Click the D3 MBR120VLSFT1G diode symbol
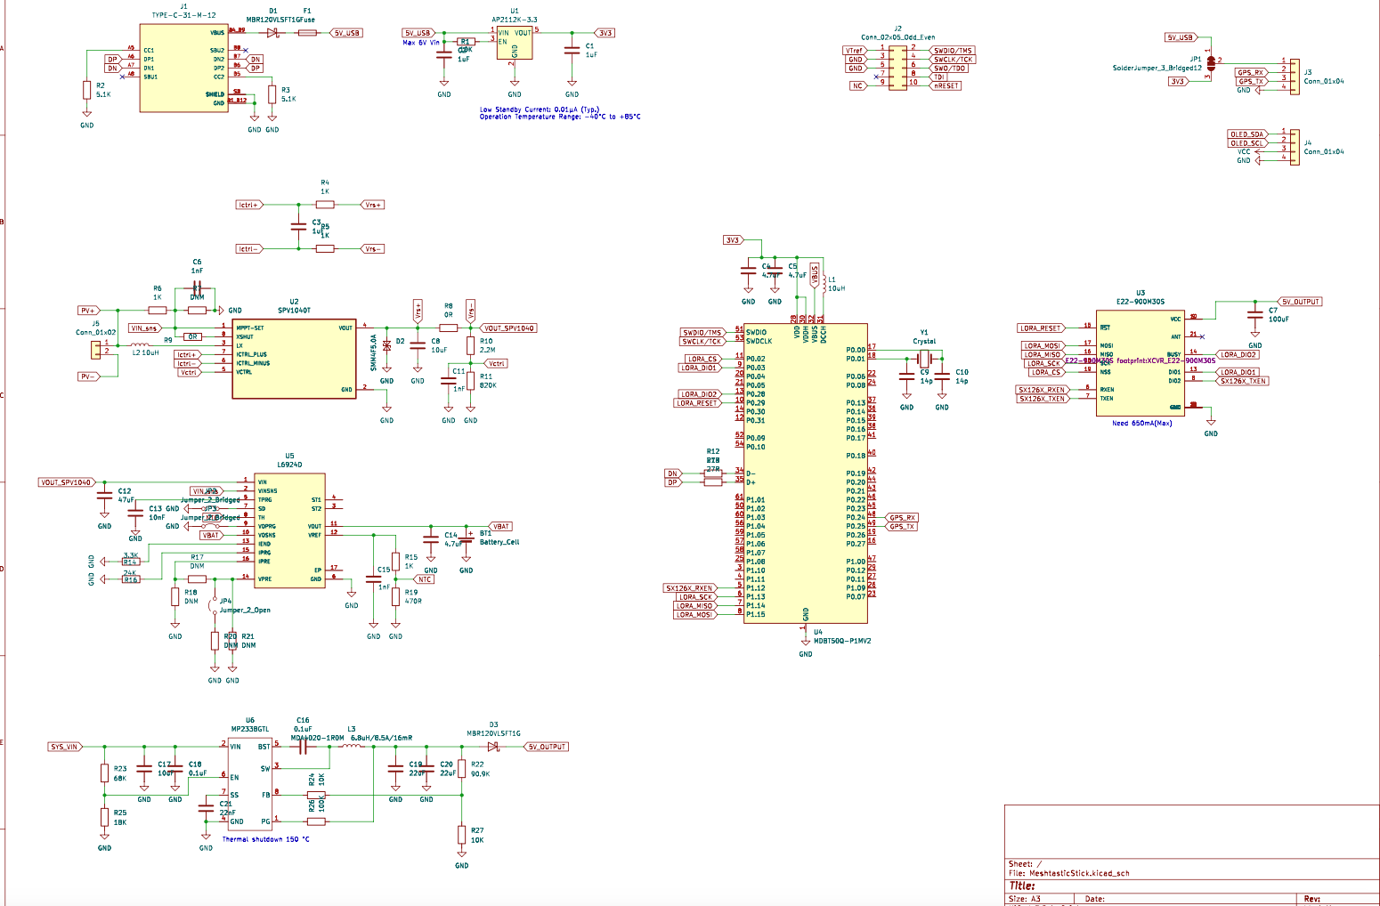Image resolution: width=1380 pixels, height=906 pixels. pos(492,747)
